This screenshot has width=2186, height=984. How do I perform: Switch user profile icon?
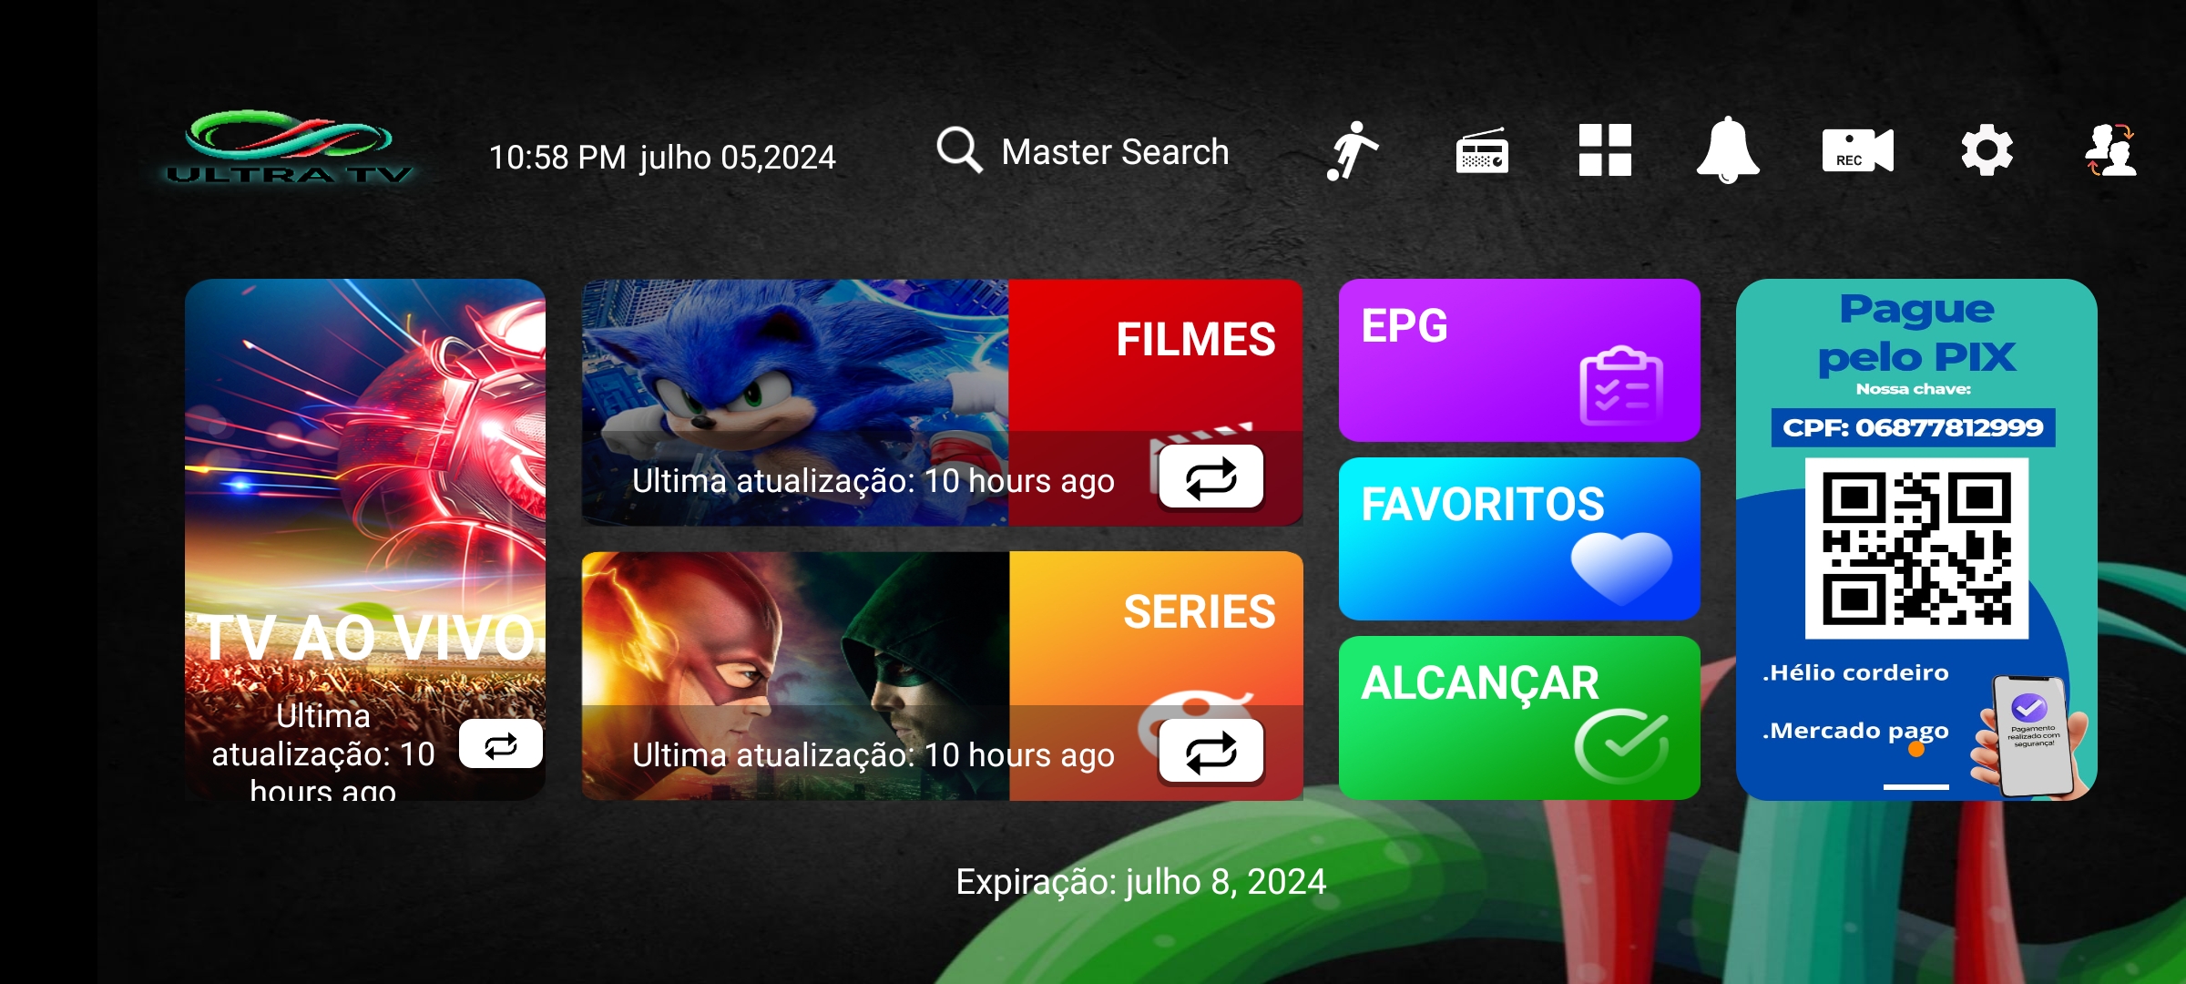[2110, 150]
